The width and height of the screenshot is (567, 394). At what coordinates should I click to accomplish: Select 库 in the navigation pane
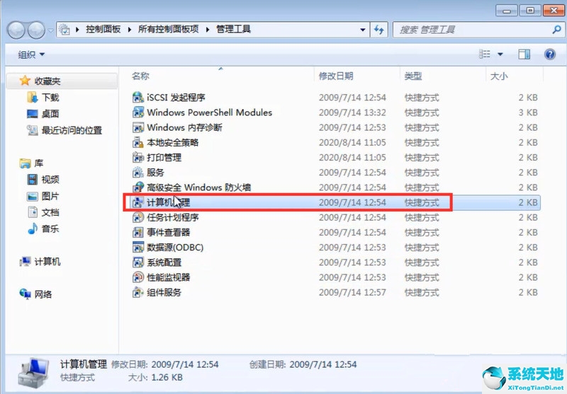click(x=31, y=163)
